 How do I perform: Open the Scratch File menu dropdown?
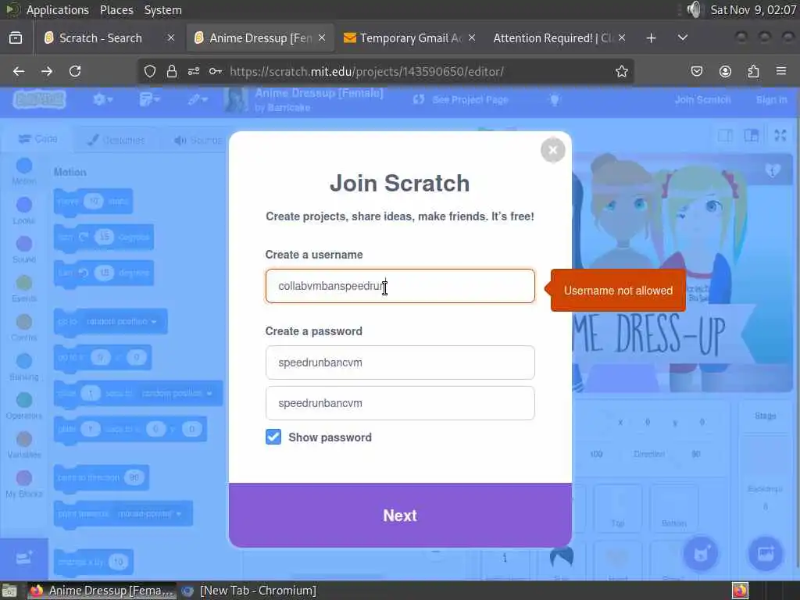[x=149, y=99]
